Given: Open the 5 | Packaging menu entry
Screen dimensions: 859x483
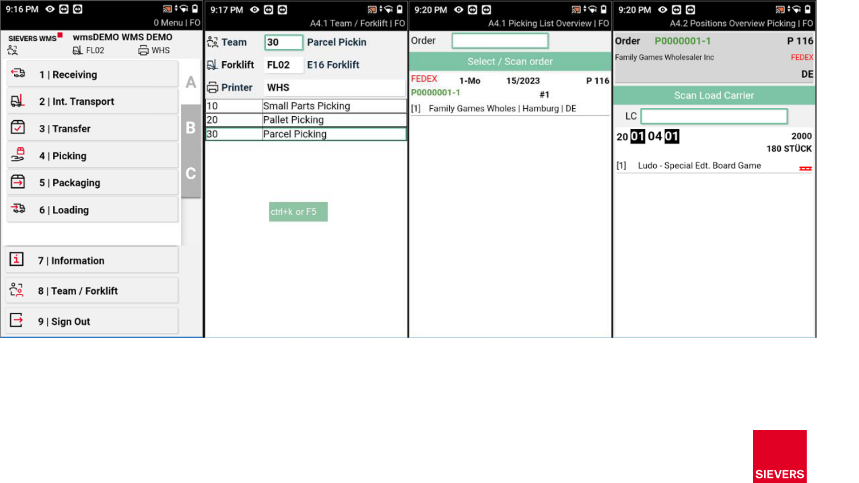Looking at the screenshot, I should click(93, 182).
